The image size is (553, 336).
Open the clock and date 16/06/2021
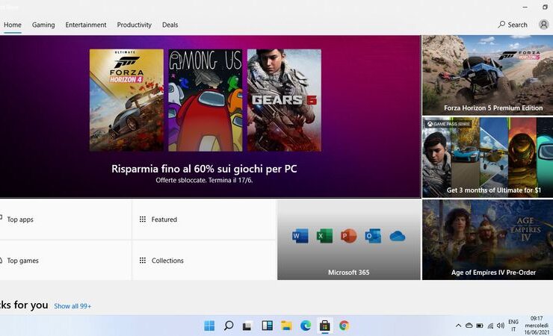(x=537, y=326)
